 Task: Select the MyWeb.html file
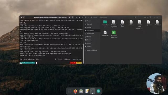122,23
